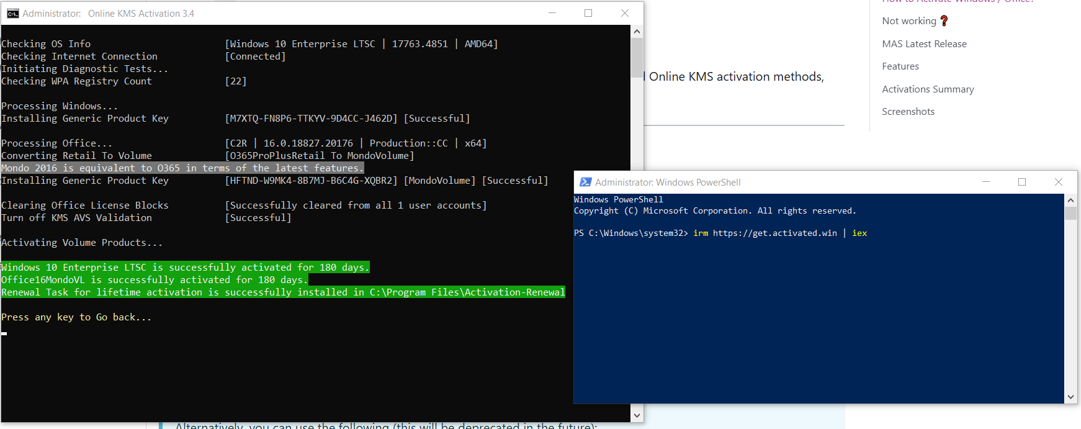Click 'Press any key to Go back...' text
Screen dimensions: 1081x429
pyautogui.click(x=76, y=317)
